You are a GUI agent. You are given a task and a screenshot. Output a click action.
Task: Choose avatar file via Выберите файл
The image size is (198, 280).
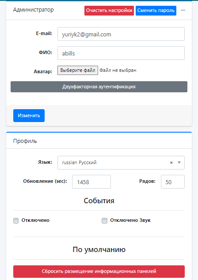coord(77,70)
